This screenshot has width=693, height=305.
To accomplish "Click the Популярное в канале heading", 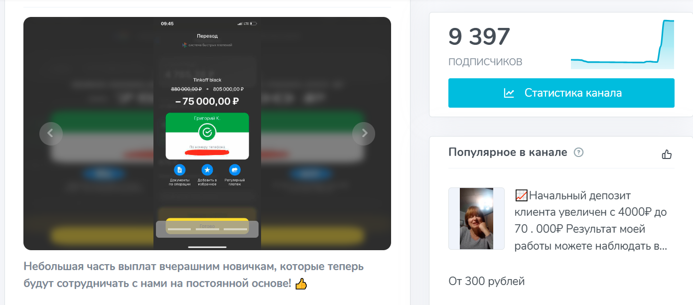I will click(508, 152).
